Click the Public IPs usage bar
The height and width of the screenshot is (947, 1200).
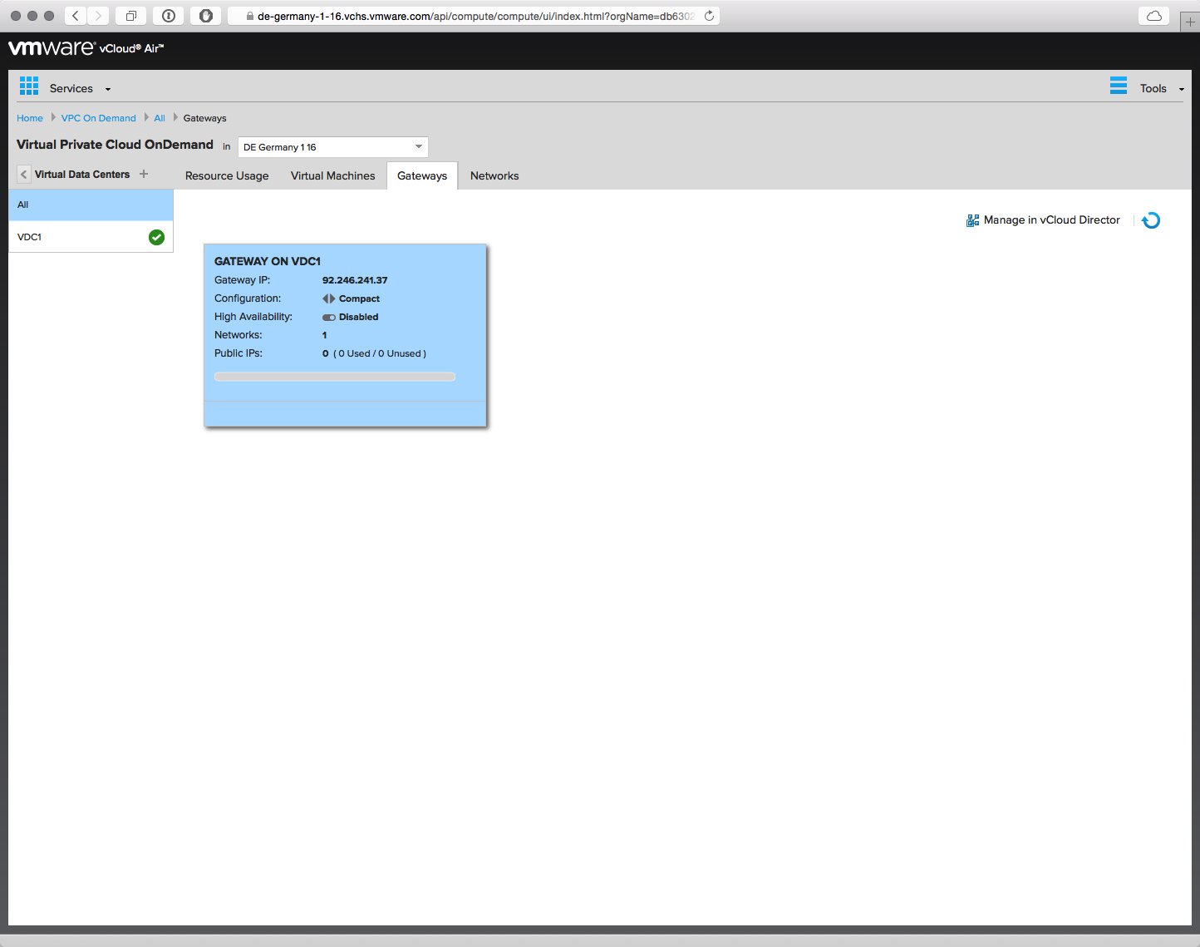335,377
